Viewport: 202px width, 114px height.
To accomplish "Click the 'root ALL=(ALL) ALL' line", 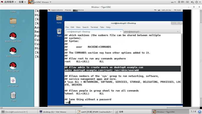I will pyautogui.click(x=84, y=61).
